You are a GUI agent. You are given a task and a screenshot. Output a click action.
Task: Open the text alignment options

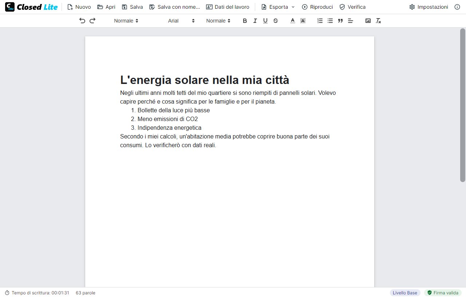[351, 21]
